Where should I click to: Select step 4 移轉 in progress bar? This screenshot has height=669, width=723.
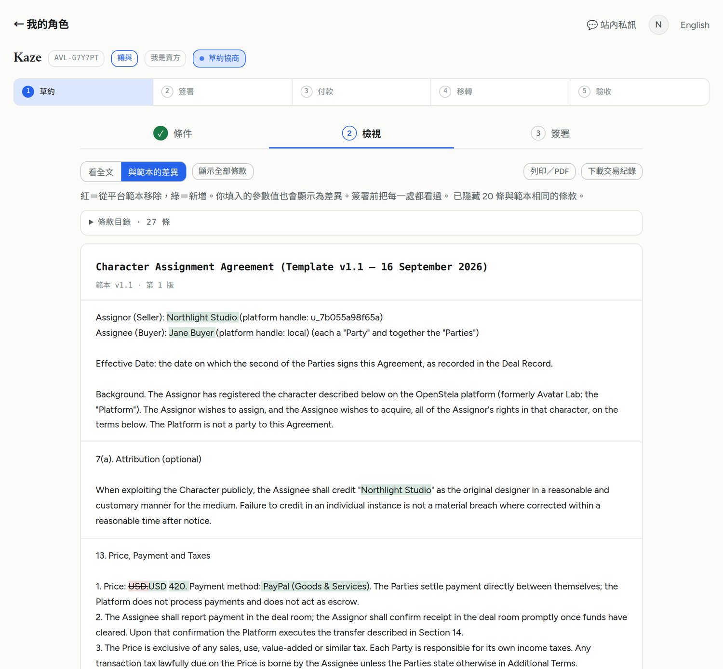(x=500, y=92)
